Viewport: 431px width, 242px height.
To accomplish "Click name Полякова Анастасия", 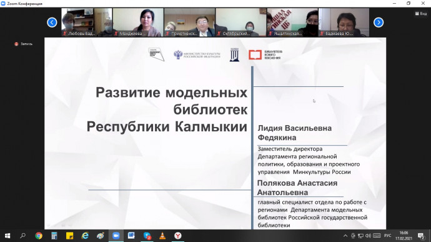I will coord(297,183).
